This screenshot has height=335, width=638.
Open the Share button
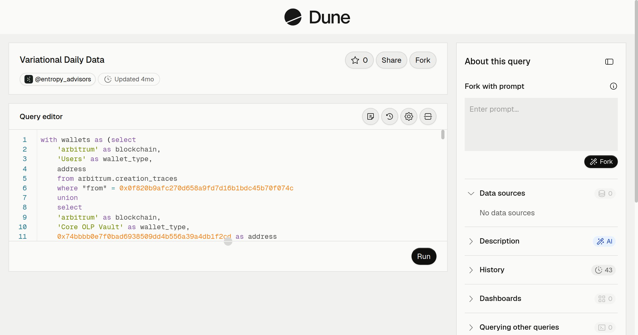[x=391, y=60]
